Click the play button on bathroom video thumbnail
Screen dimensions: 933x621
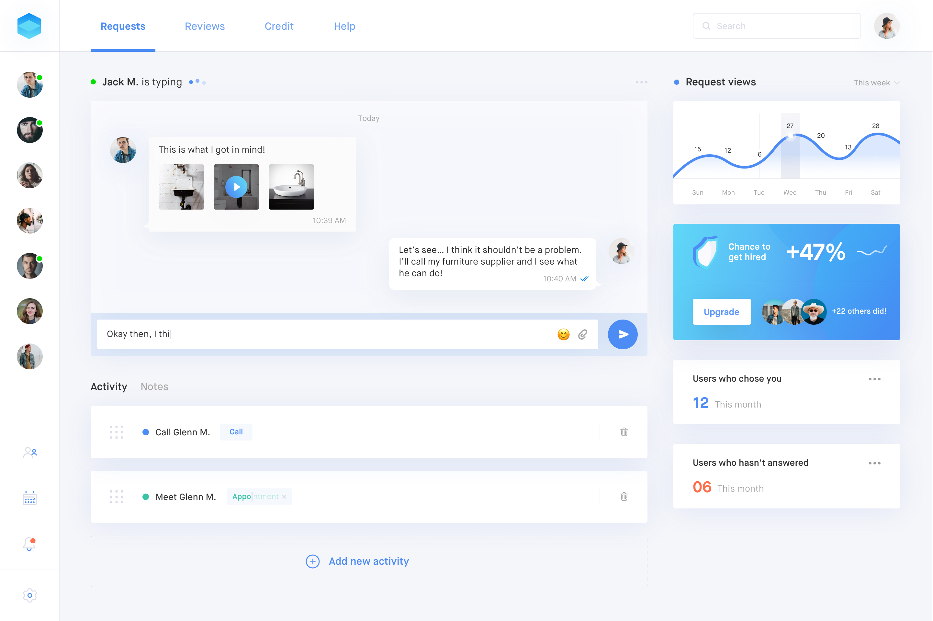click(x=237, y=186)
